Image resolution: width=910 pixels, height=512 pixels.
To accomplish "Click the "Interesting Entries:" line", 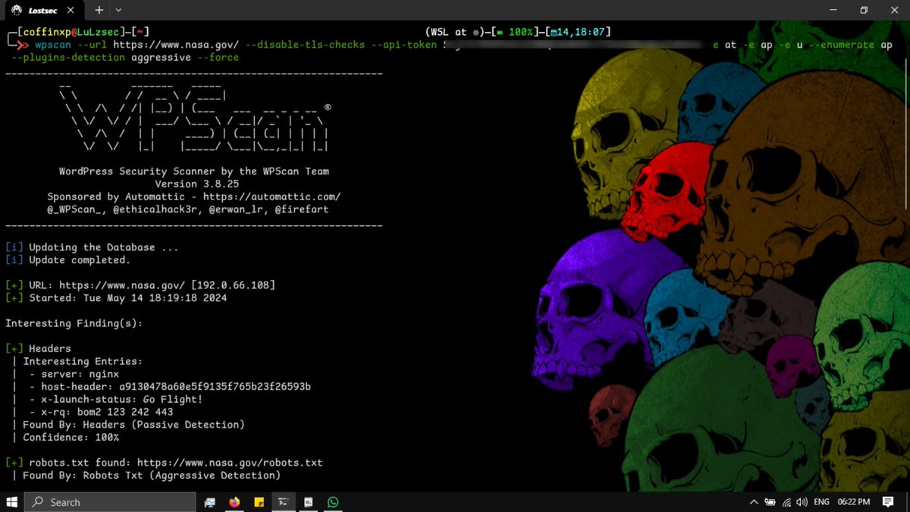I will coord(83,361).
